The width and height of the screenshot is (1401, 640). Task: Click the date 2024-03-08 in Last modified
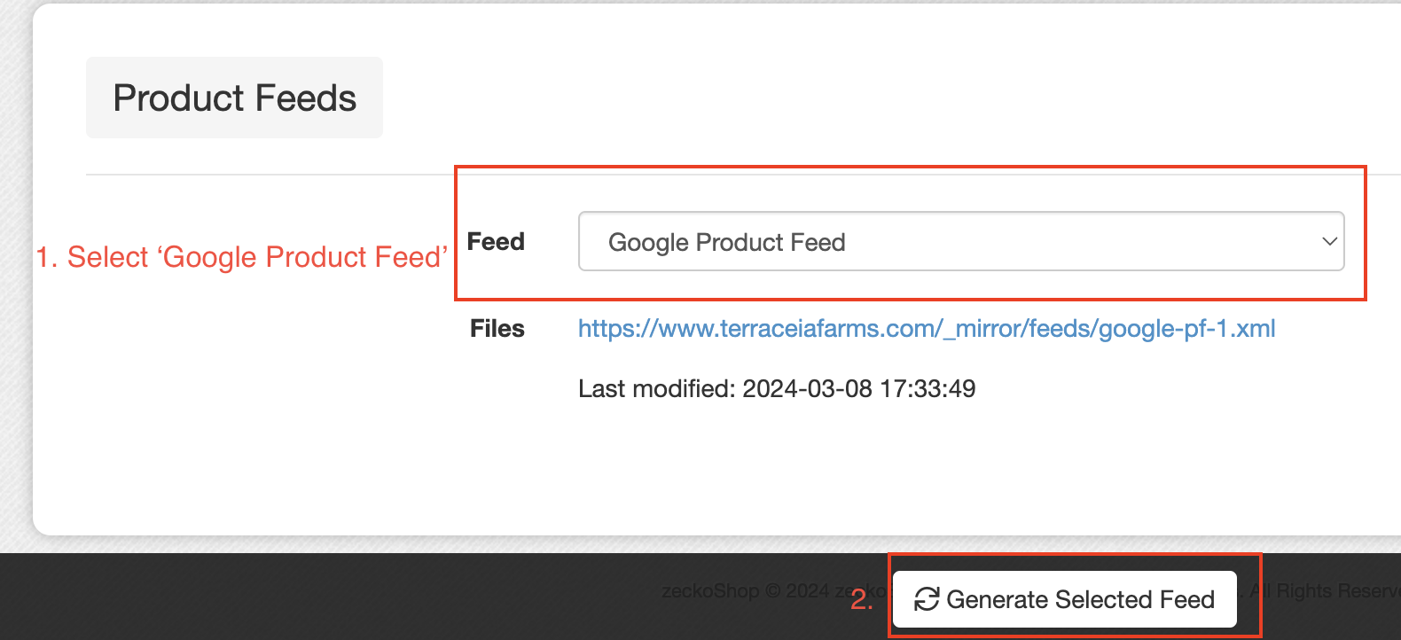(807, 388)
